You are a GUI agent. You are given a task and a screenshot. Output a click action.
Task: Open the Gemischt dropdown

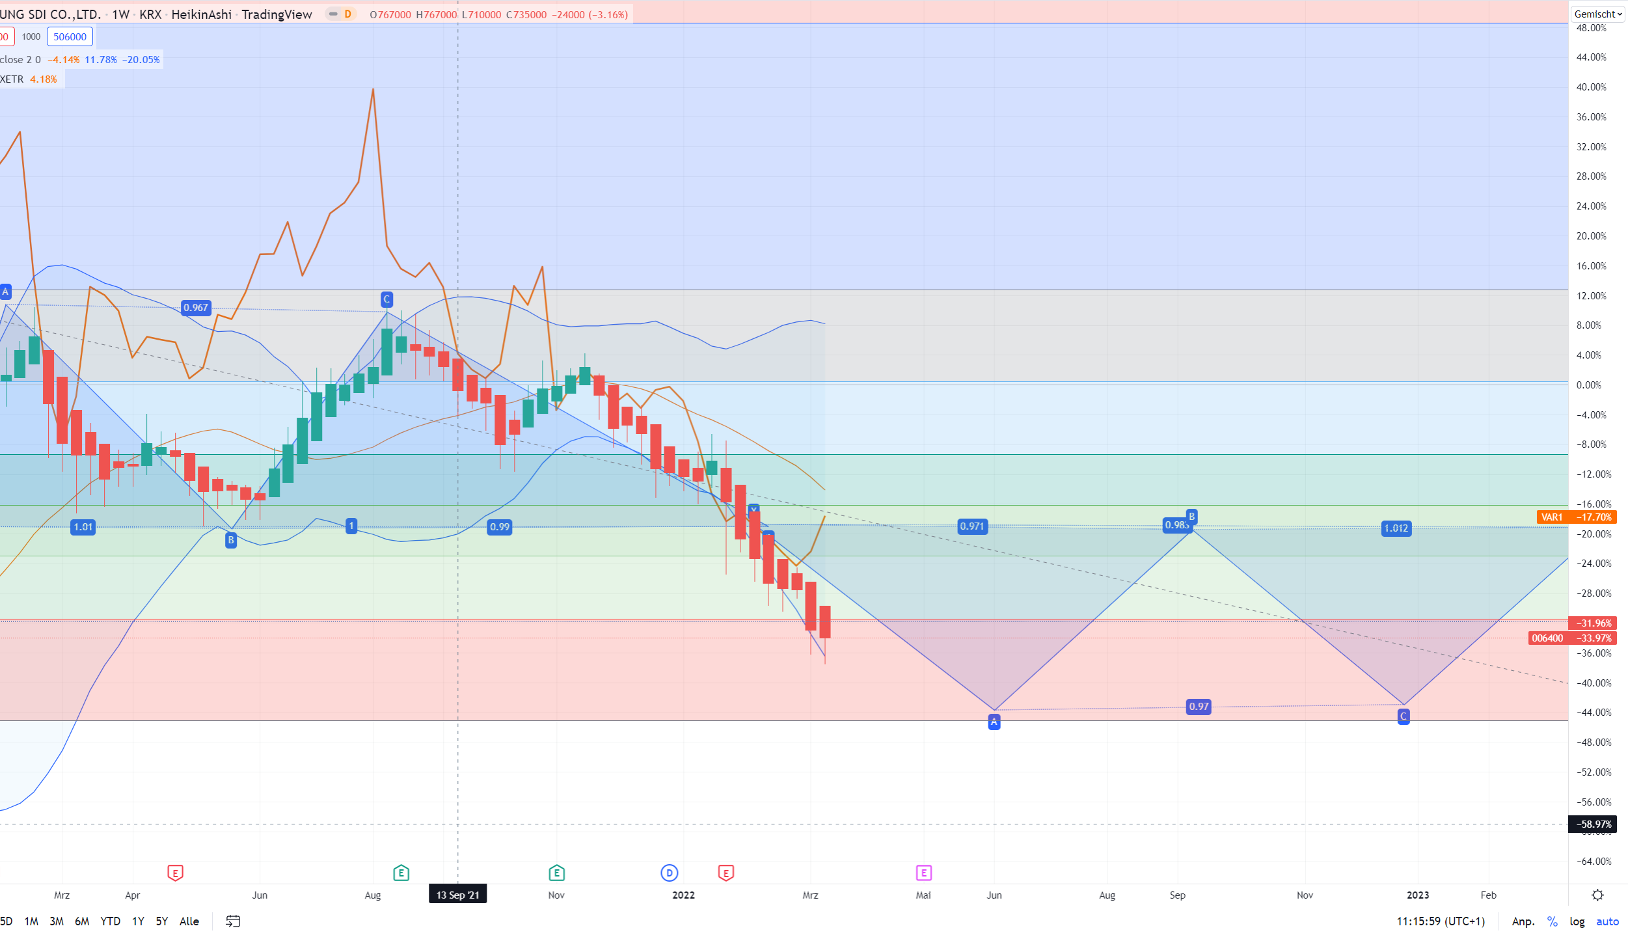coord(1597,14)
